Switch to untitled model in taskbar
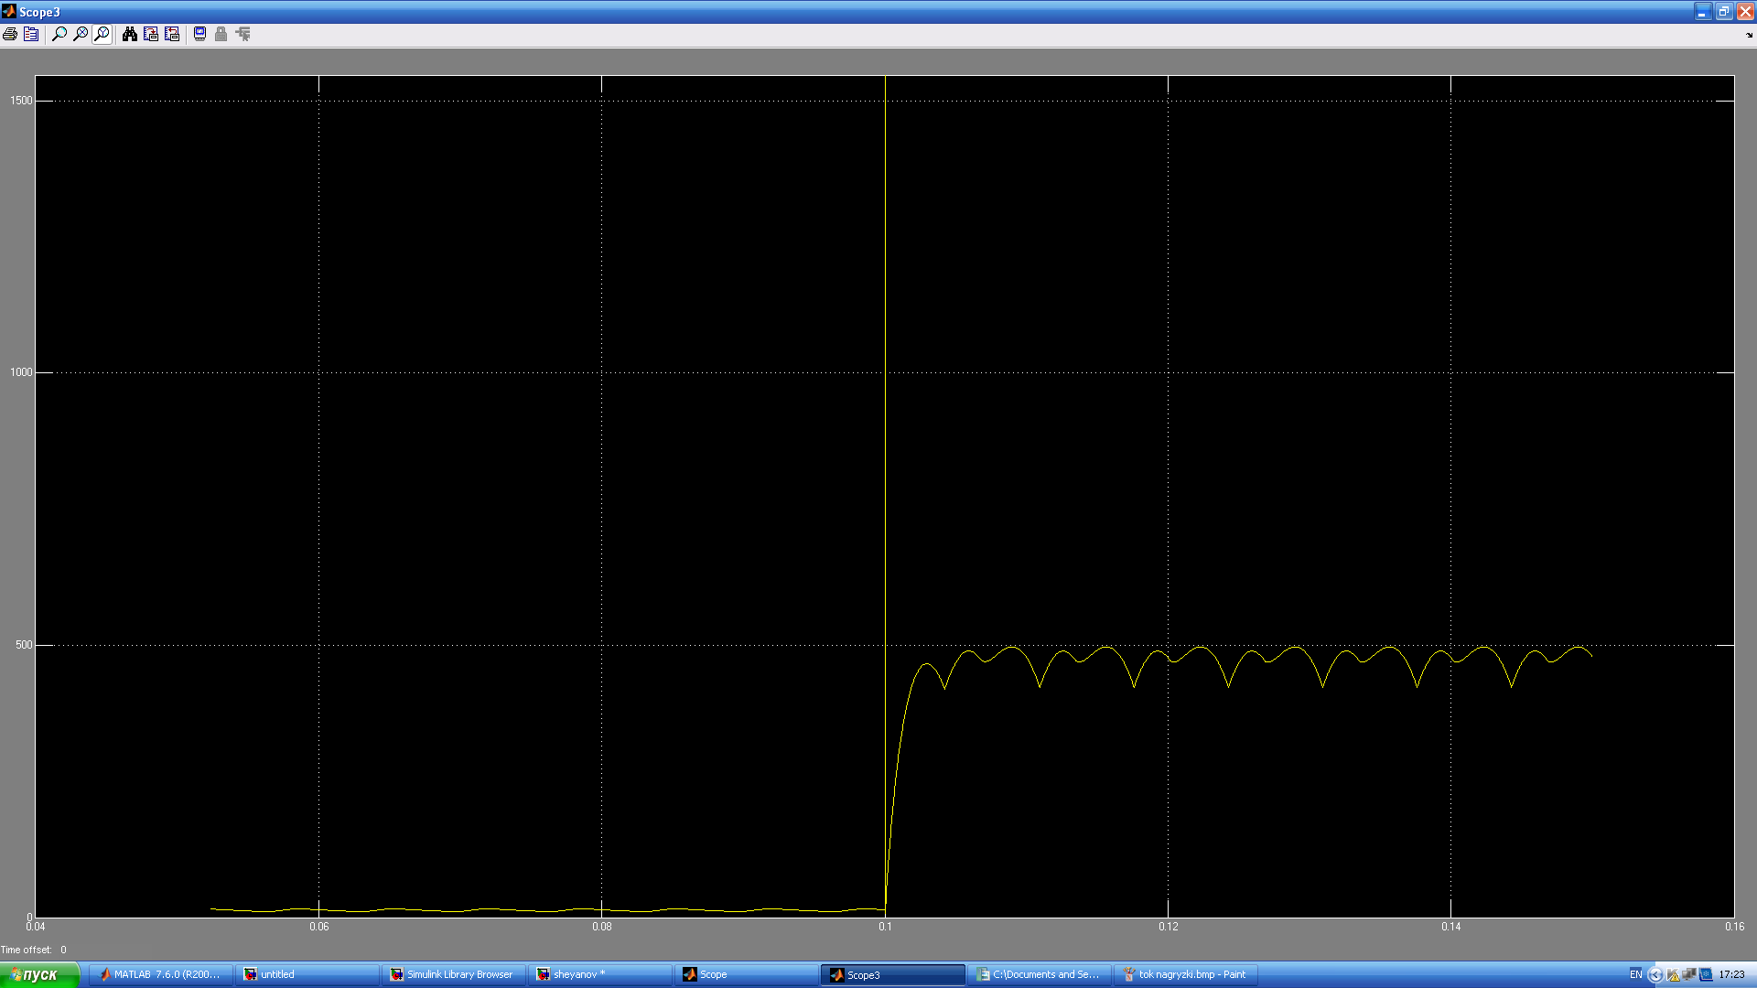Viewport: 1757px width, 988px height. [x=307, y=974]
